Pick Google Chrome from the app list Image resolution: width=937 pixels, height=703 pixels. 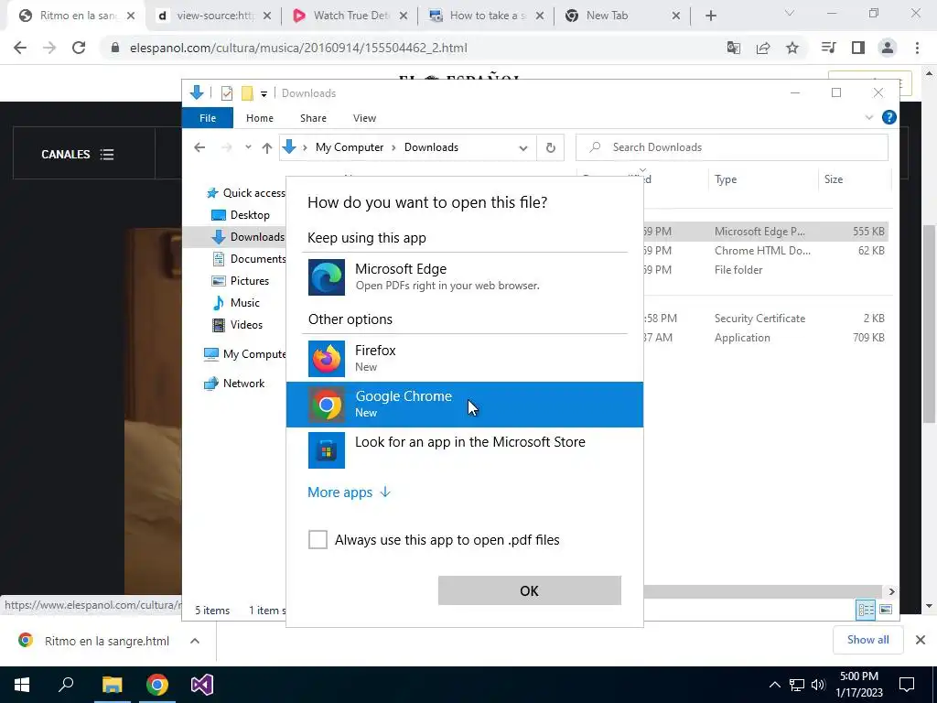(464, 404)
